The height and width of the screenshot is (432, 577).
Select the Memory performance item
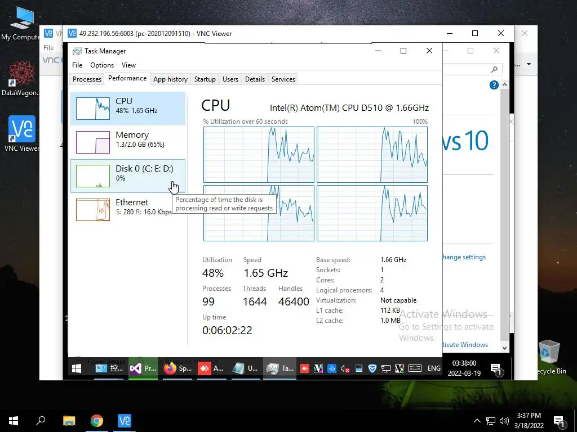[x=128, y=142]
